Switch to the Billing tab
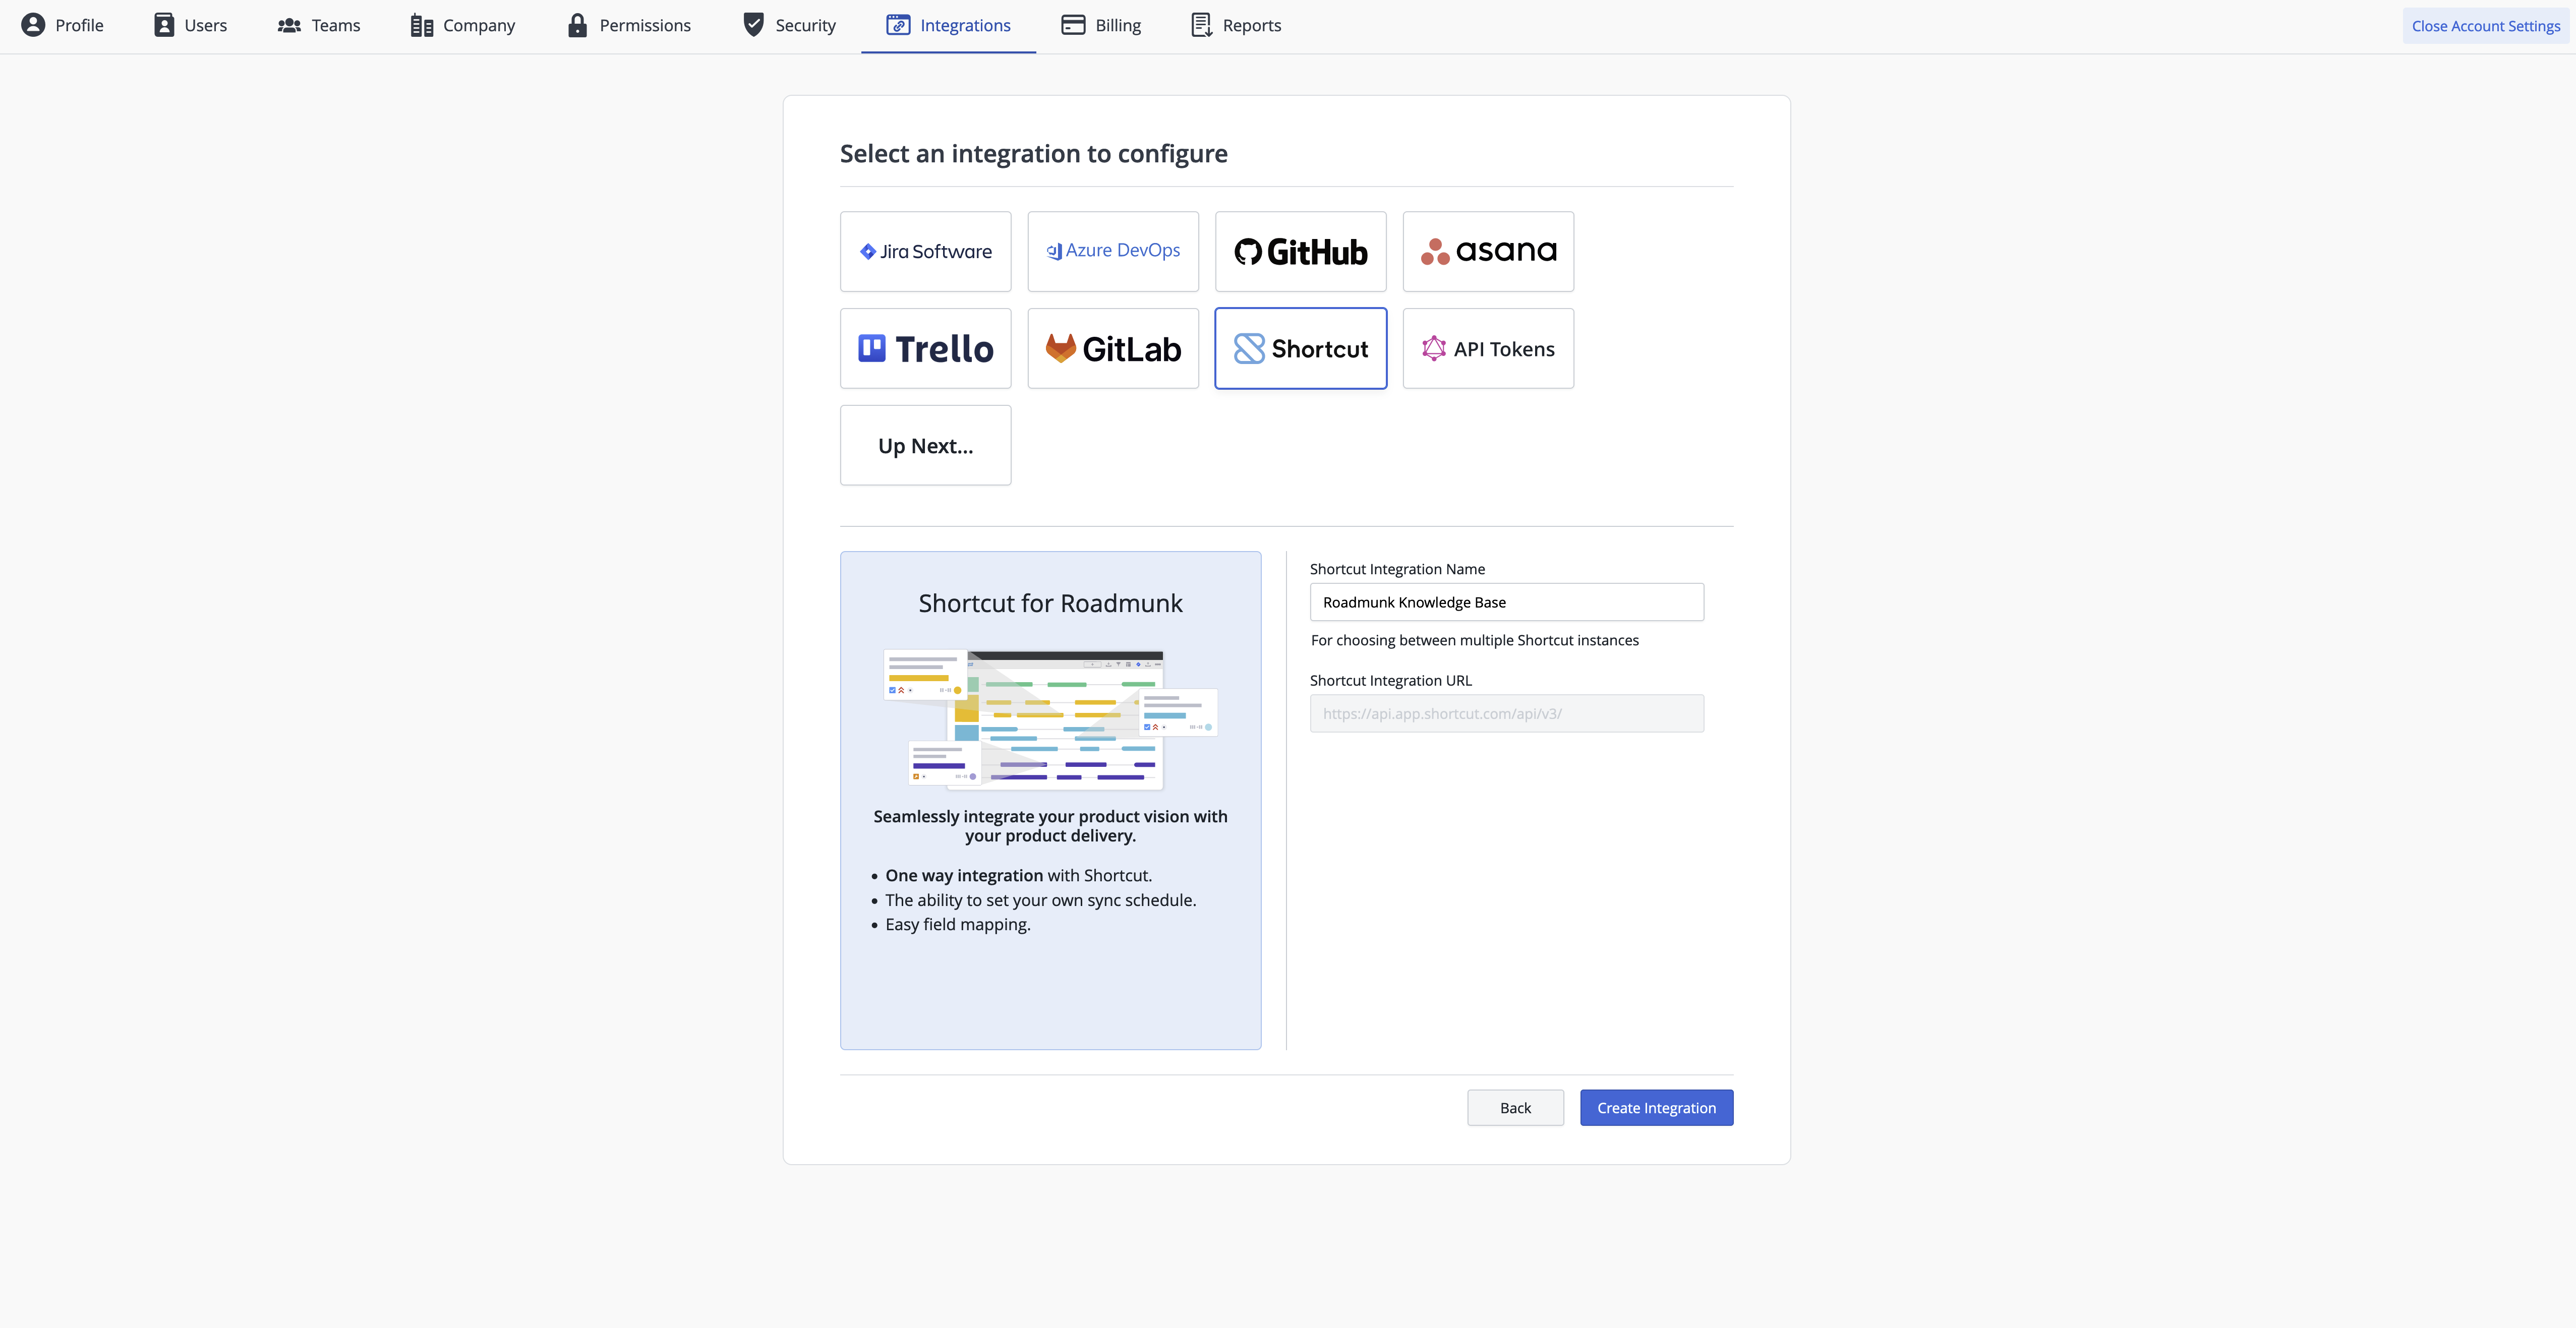The width and height of the screenshot is (2576, 1328). pyautogui.click(x=1100, y=25)
